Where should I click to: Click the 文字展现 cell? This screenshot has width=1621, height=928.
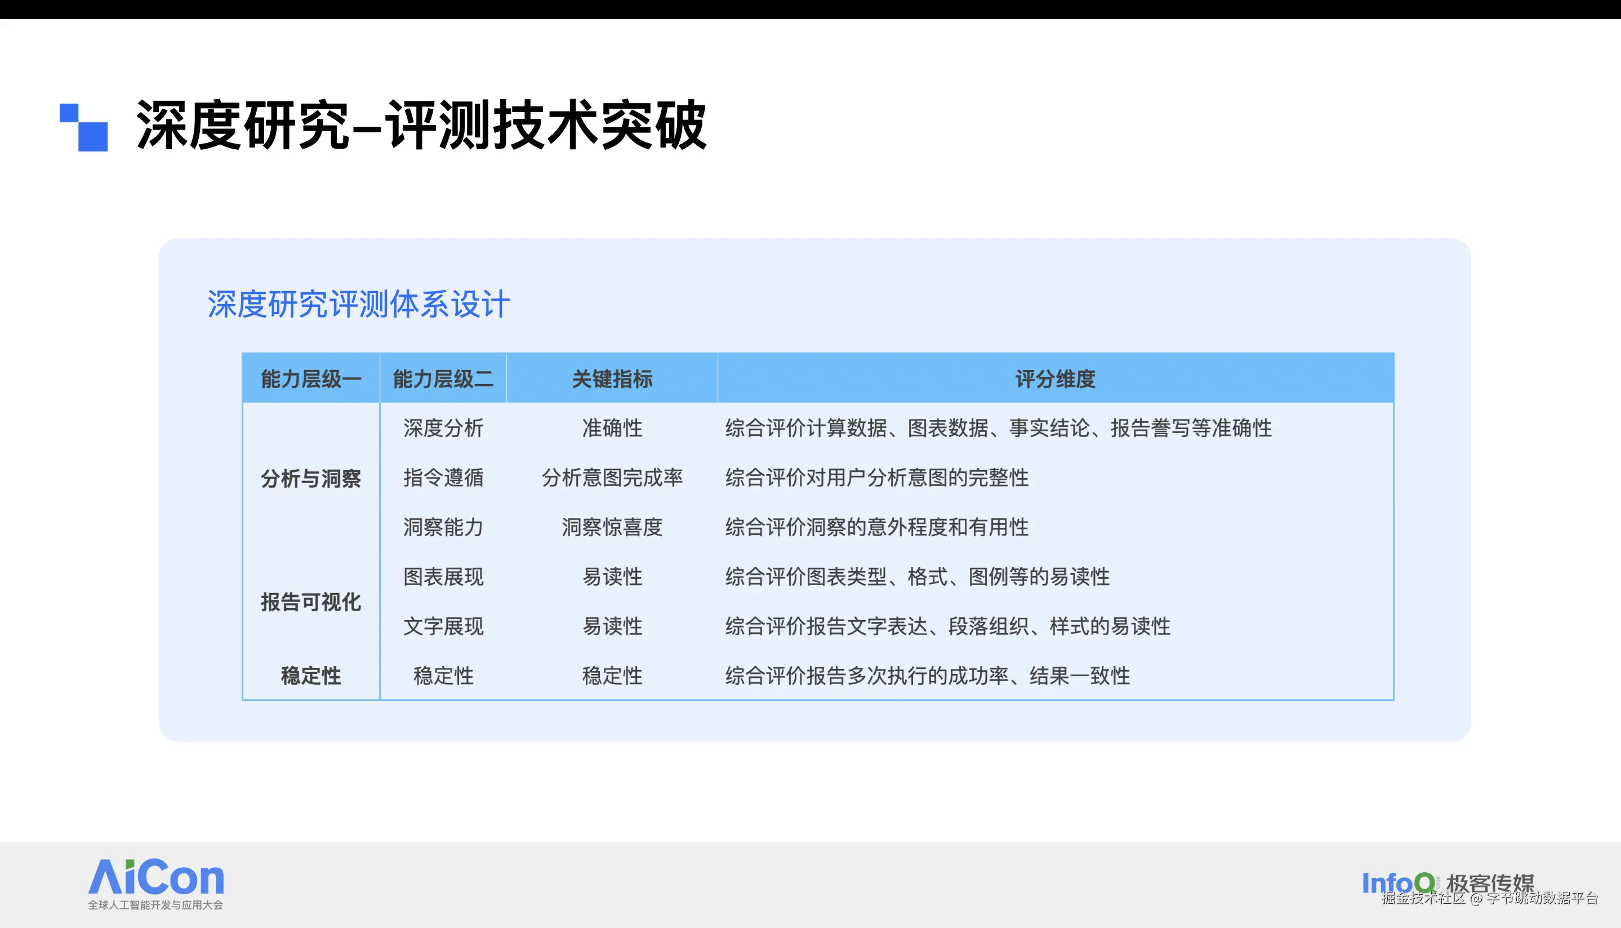[x=443, y=626]
